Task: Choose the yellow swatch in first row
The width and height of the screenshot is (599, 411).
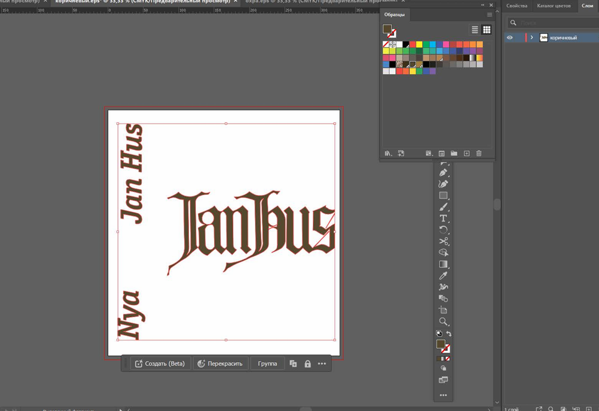Action: (x=419, y=45)
